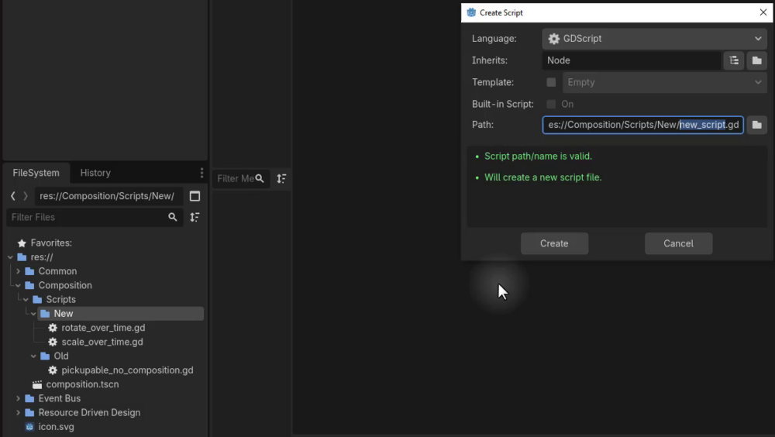The width and height of the screenshot is (775, 437).
Task: Select the Resource Driven Design folder
Action: tap(89, 412)
